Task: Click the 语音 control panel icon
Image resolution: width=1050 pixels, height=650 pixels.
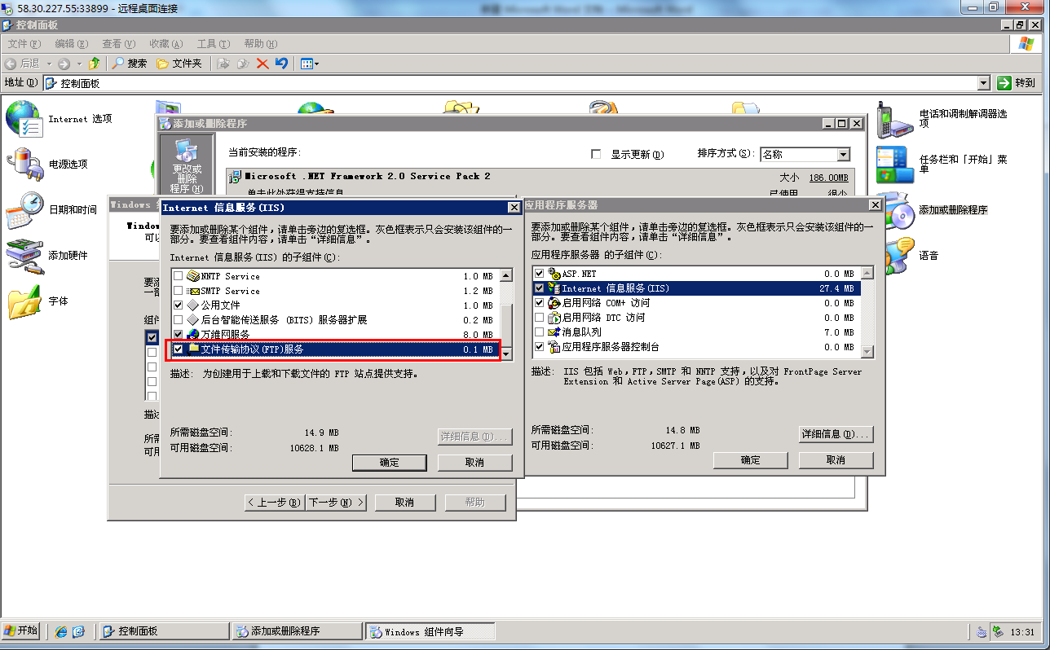Action: click(894, 255)
